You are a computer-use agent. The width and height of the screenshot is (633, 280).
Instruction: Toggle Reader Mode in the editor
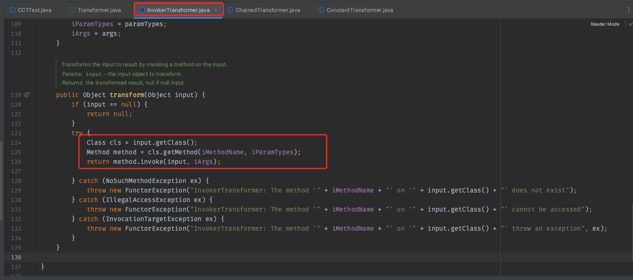pos(605,24)
